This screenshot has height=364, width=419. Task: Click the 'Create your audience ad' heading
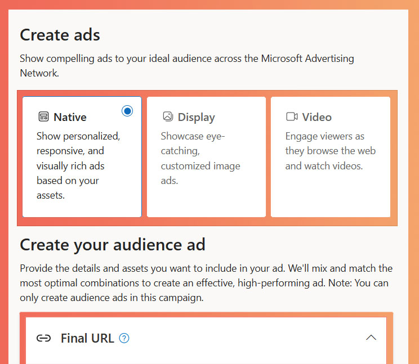[113, 245]
